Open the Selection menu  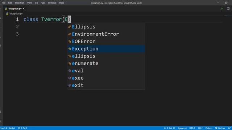pos(20,3)
